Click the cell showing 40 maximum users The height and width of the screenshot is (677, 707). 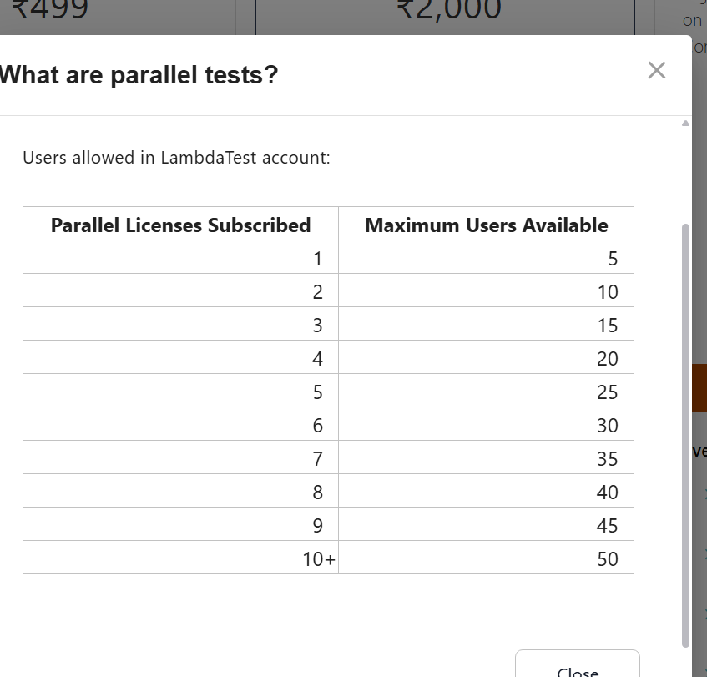[x=486, y=491]
